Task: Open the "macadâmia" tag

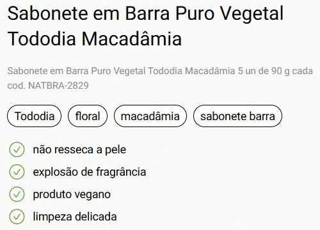Action: pos(150,116)
